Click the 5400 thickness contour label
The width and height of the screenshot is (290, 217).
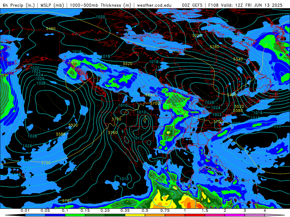click(232, 95)
